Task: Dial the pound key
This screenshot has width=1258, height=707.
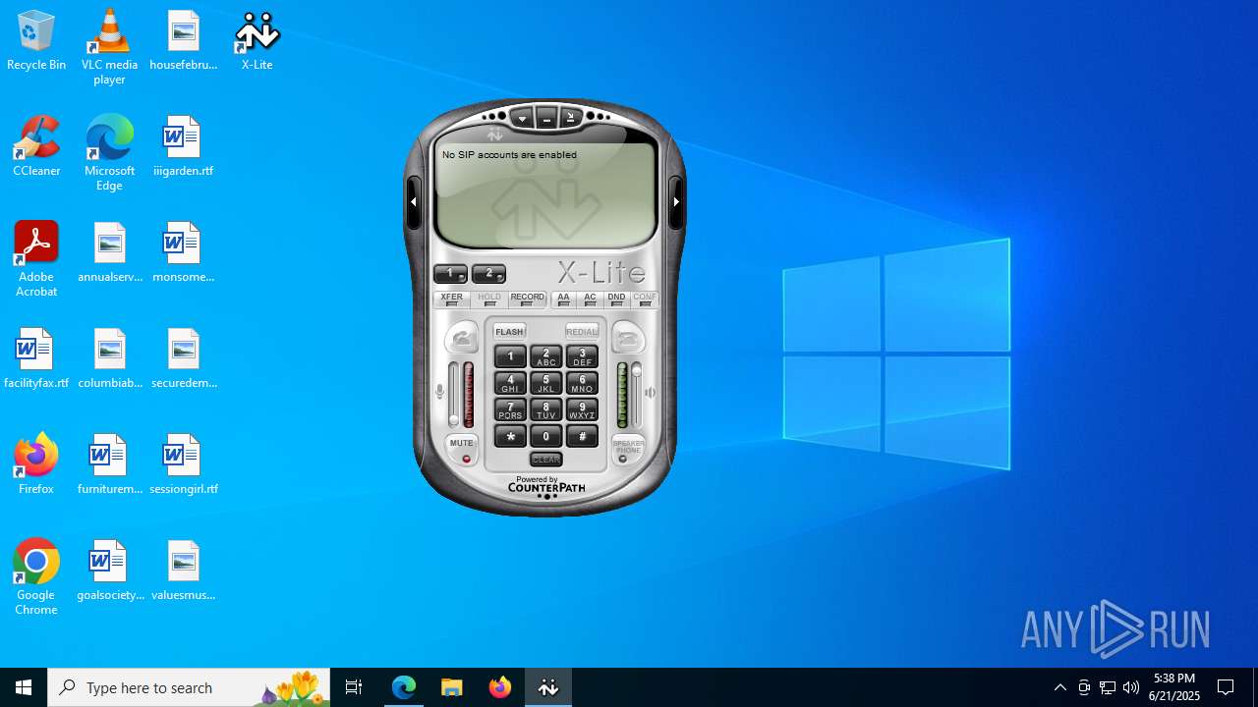Action: [x=582, y=436]
